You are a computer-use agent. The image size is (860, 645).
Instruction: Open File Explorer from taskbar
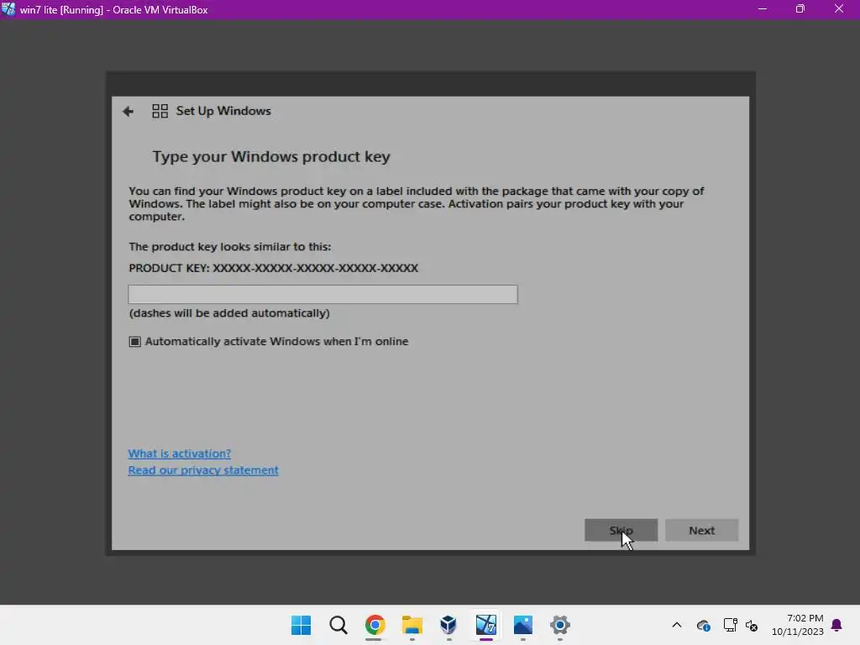[412, 625]
